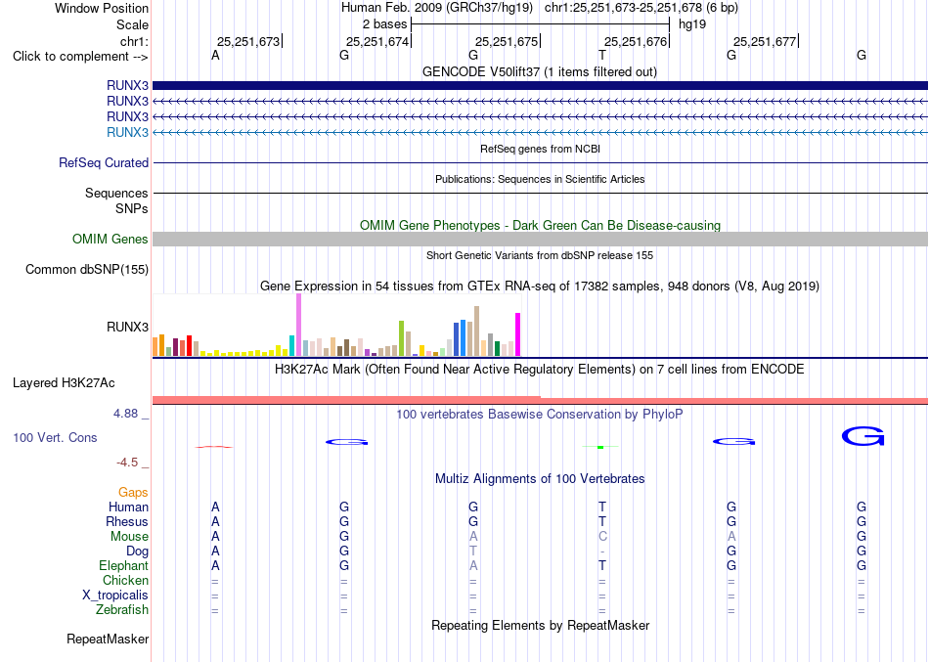Open 100 Vert. Cons track label
Image resolution: width=929 pixels, height=662 pixels.
point(55,437)
